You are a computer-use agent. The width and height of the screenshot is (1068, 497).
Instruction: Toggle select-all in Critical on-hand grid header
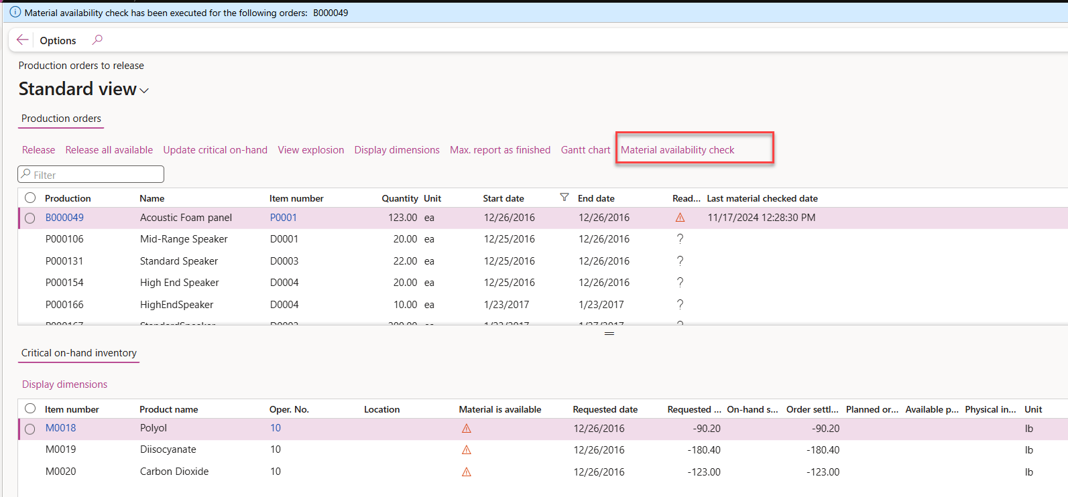coord(30,409)
